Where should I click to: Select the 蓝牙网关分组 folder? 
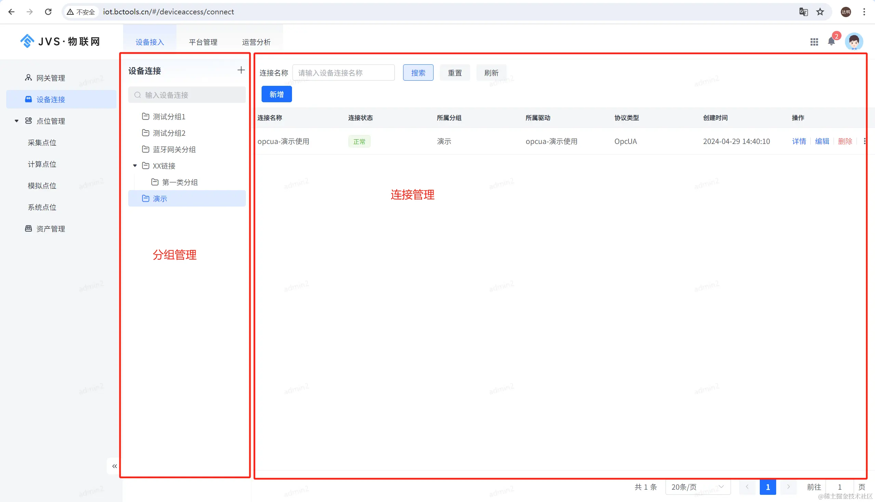pyautogui.click(x=174, y=149)
